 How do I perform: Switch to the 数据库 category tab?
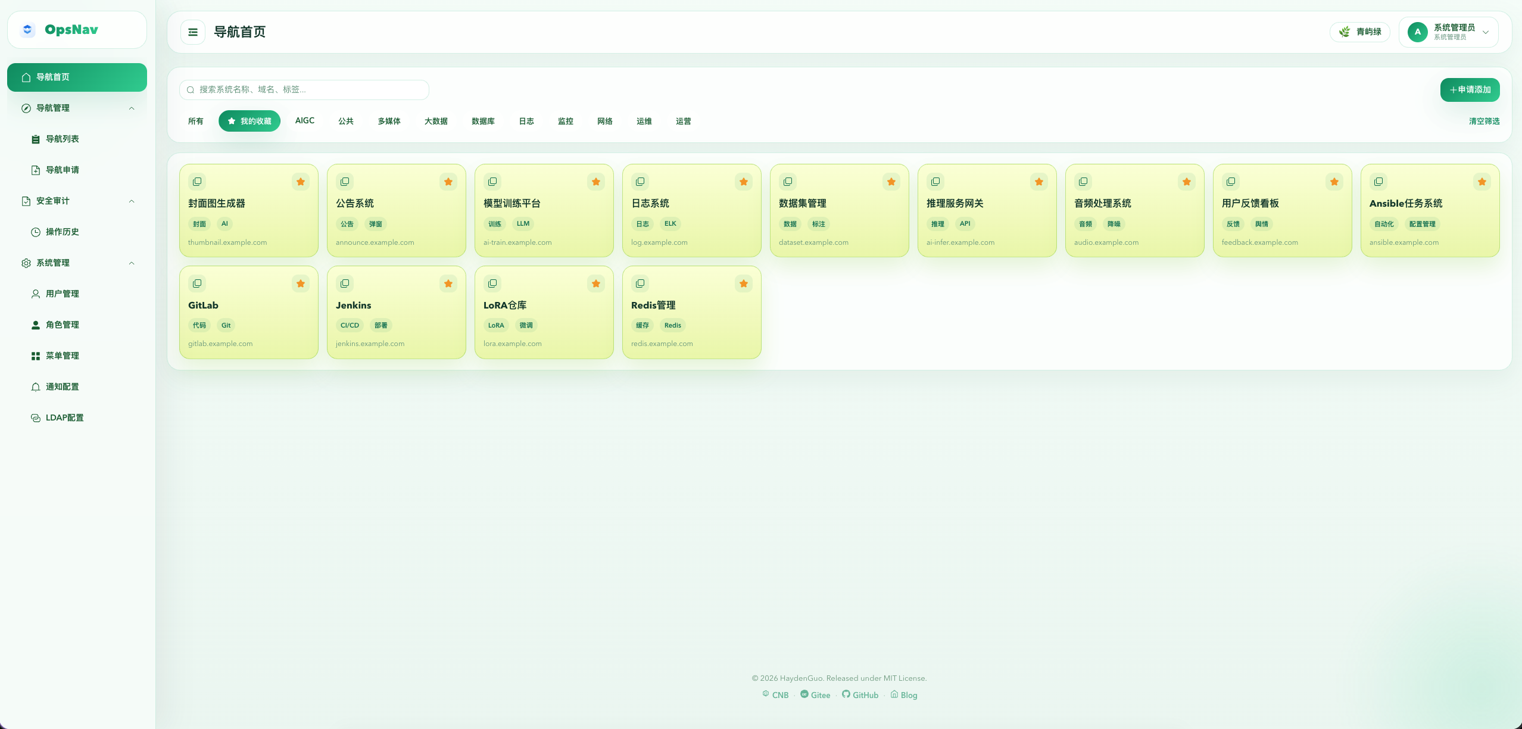[x=483, y=121]
